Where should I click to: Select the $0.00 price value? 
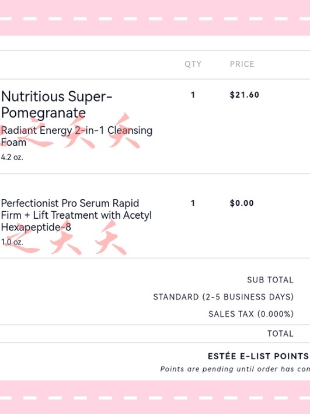click(242, 203)
